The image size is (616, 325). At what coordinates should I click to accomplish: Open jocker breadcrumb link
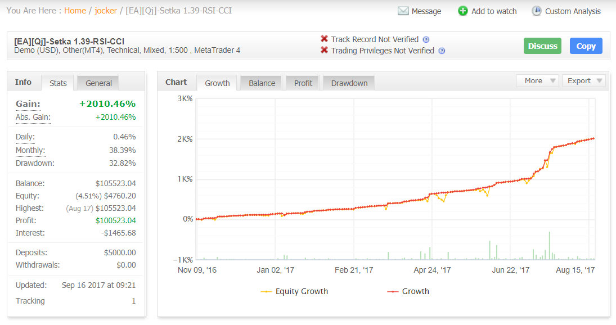click(x=106, y=11)
